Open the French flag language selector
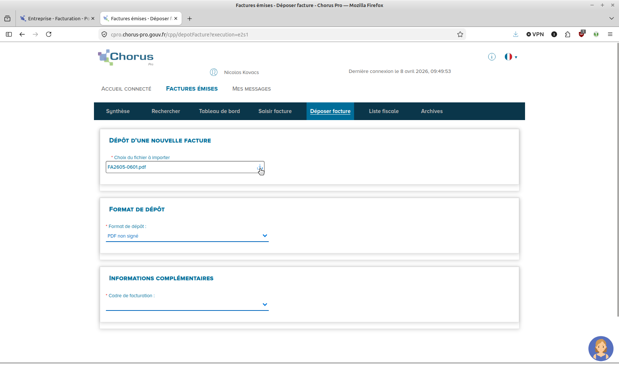 click(511, 57)
